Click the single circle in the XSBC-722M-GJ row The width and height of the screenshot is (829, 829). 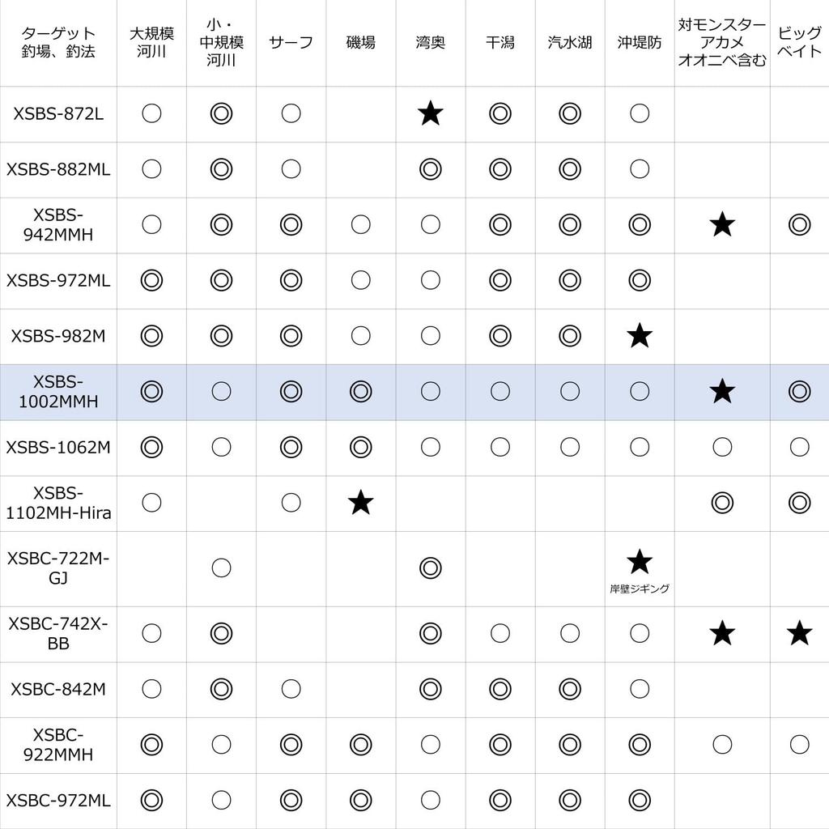point(221,568)
